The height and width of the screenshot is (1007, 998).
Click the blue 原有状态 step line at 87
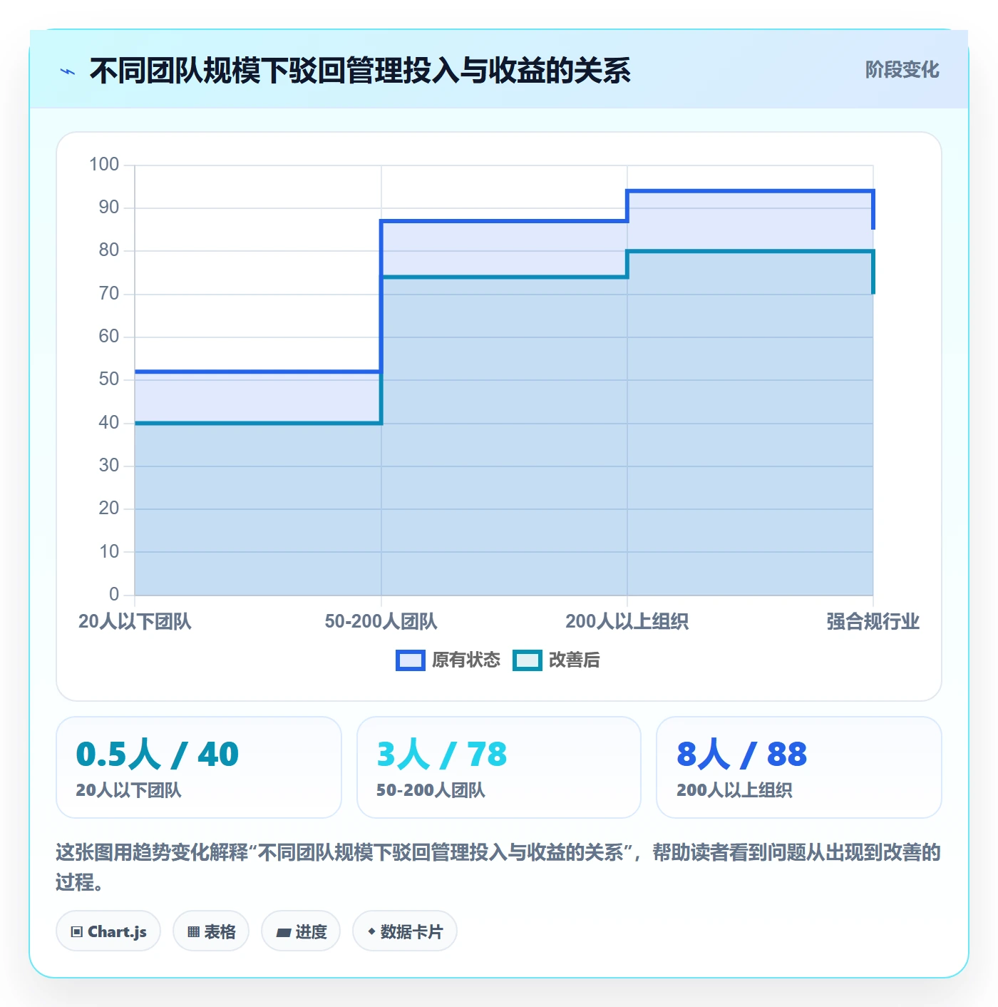[x=504, y=221]
